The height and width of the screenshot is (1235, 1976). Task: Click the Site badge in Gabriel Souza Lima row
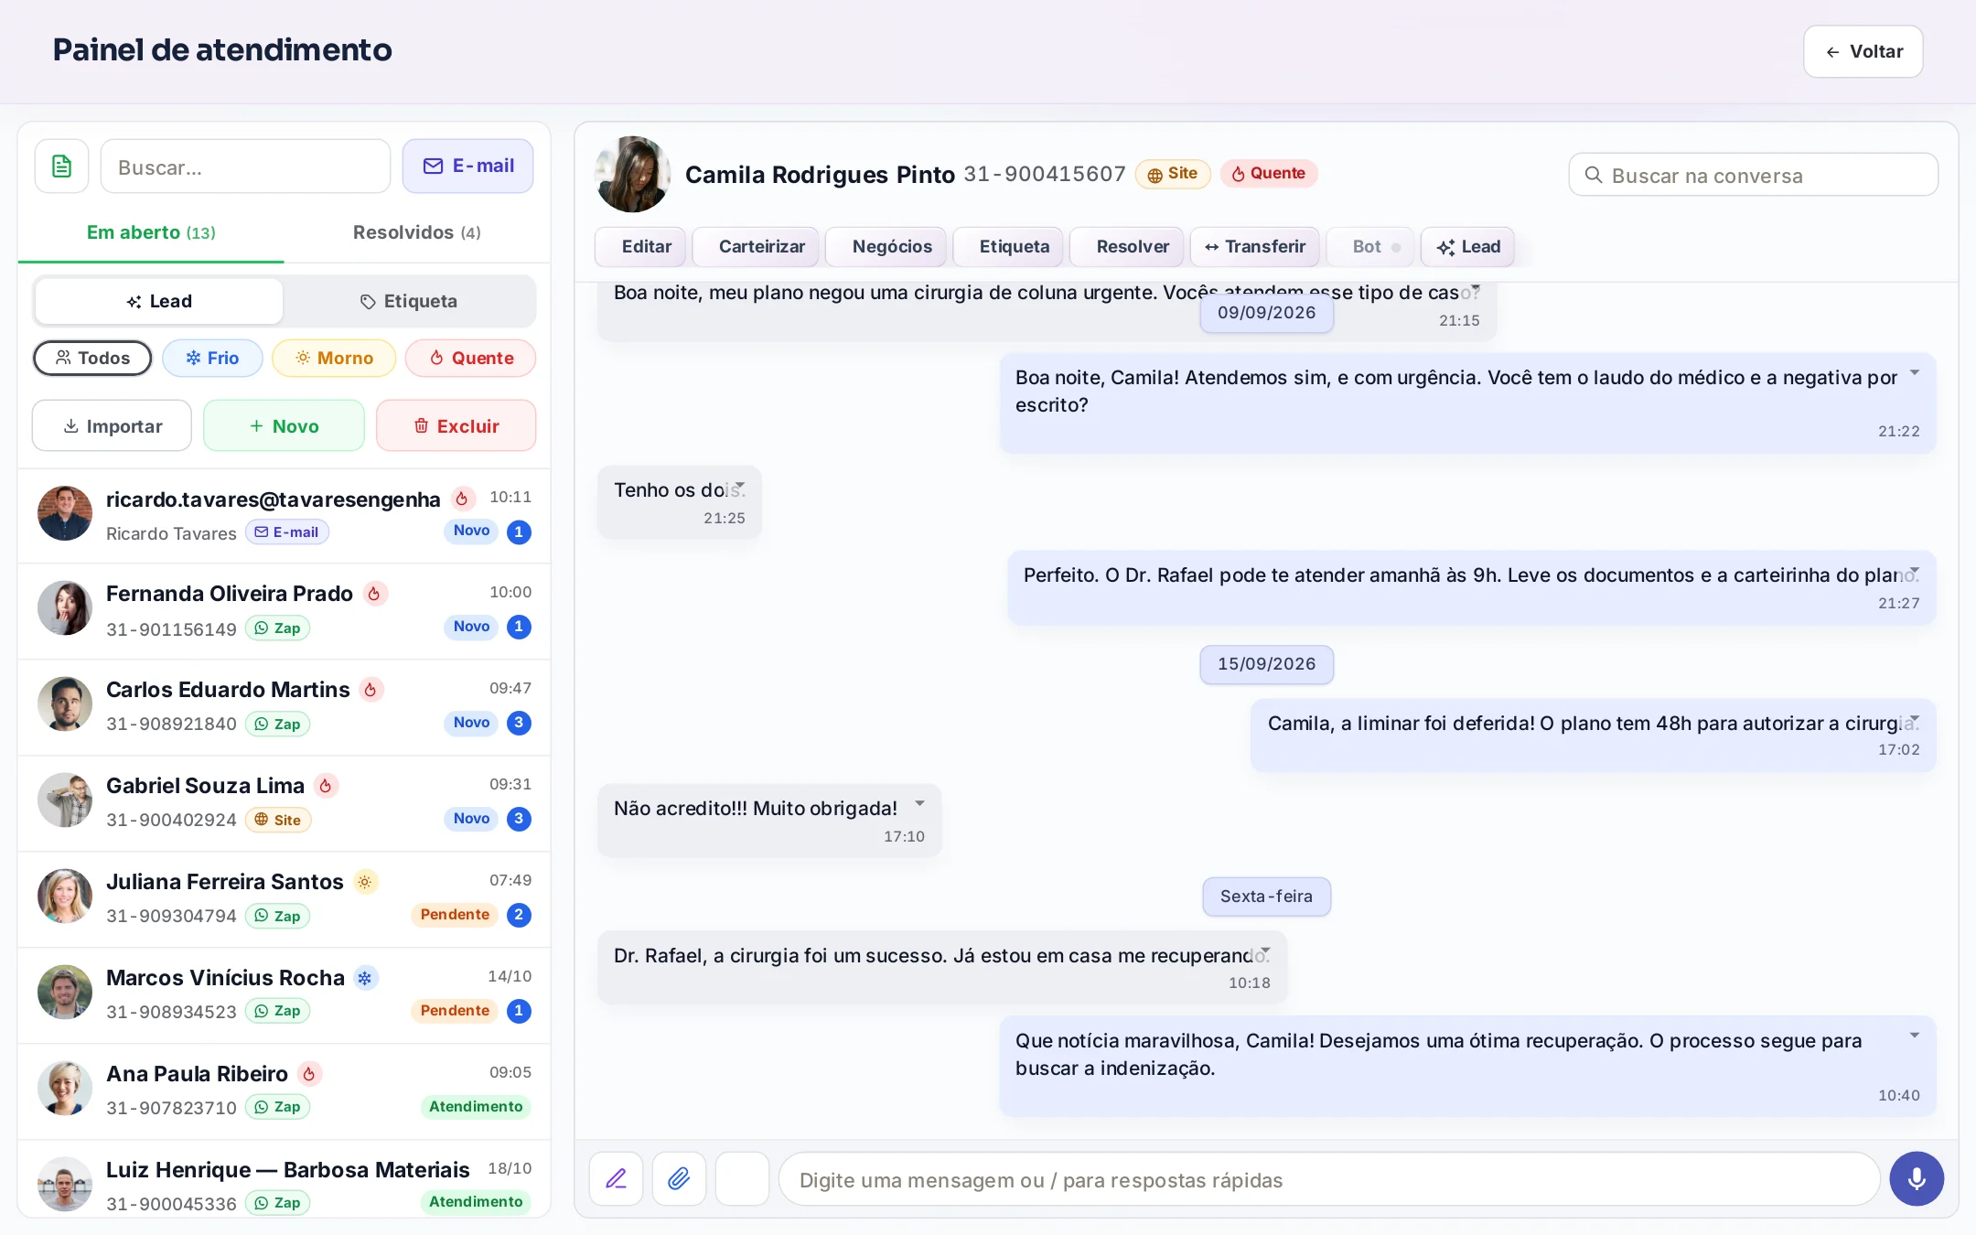coord(278,820)
